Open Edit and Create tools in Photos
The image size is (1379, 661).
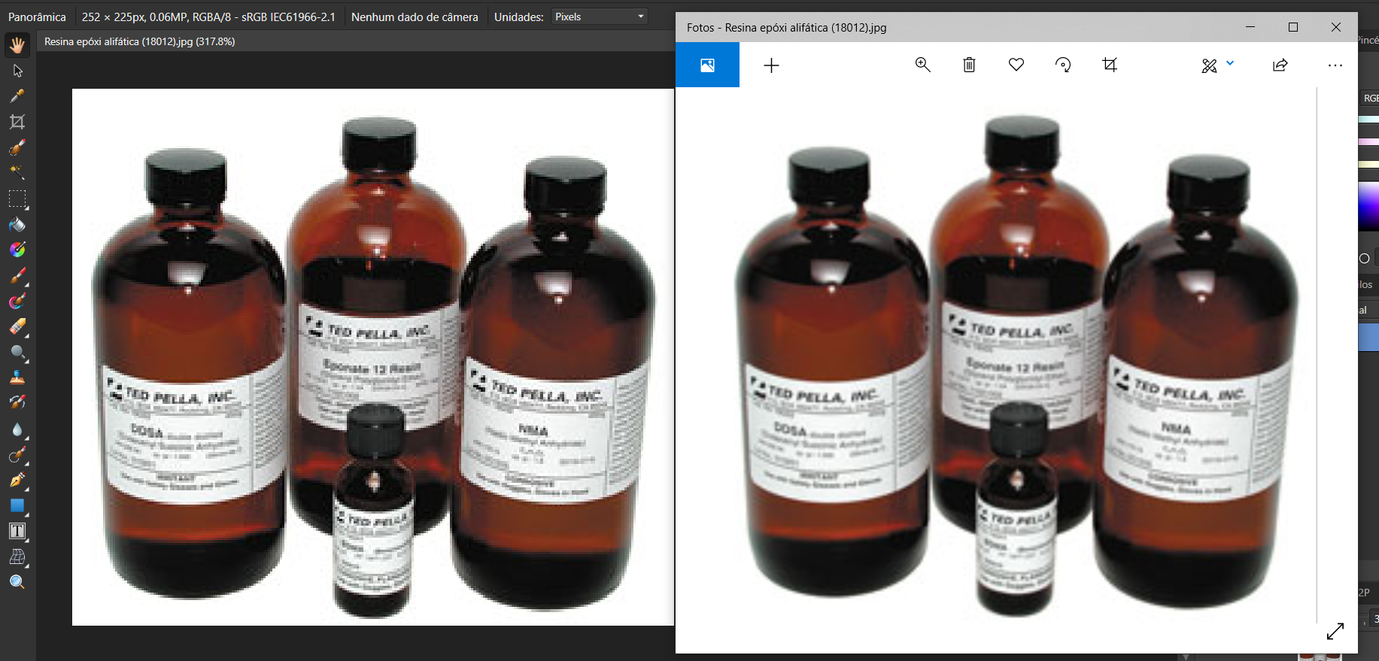[x=1209, y=65]
